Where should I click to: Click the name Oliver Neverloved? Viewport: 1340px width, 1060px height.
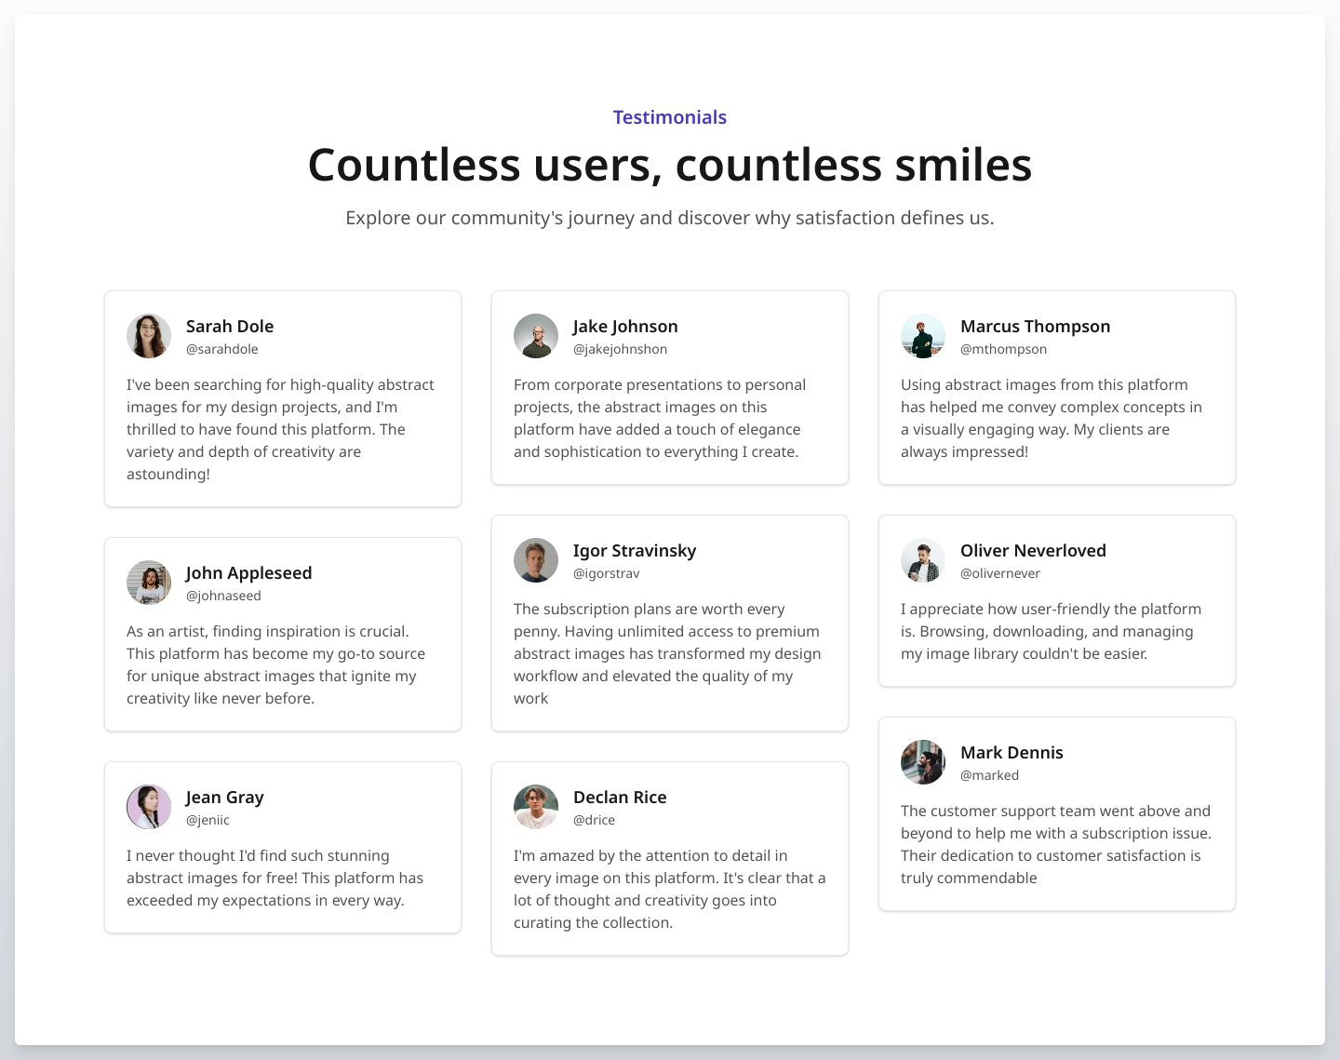1033,550
